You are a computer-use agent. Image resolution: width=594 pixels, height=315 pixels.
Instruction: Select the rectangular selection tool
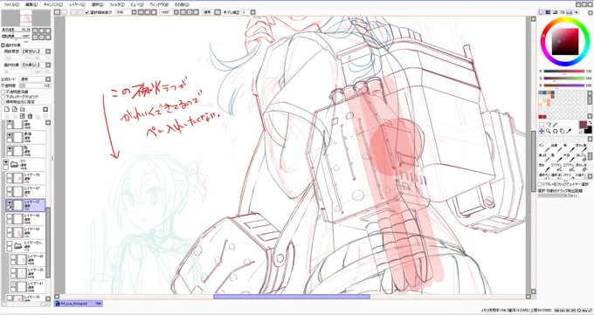(542, 125)
